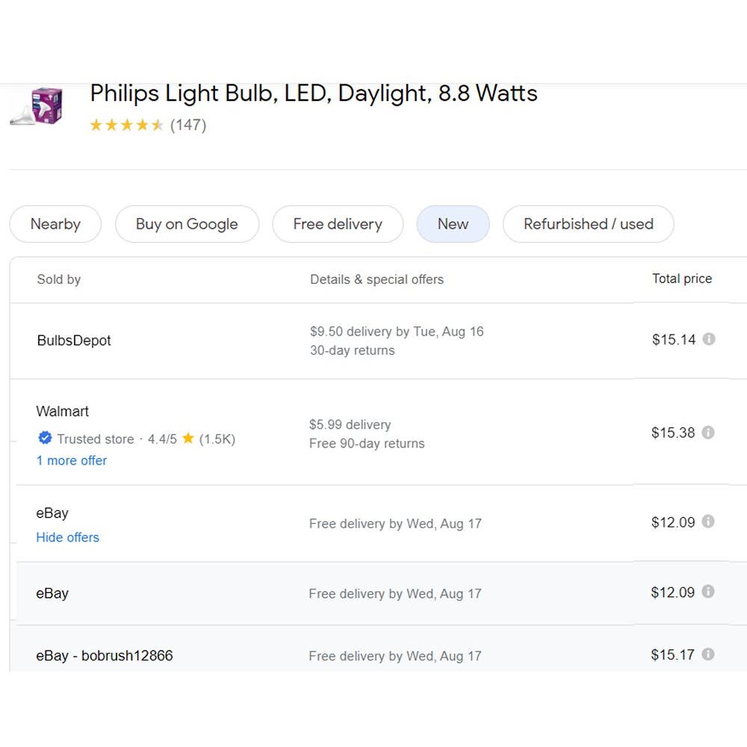Click the Total price column header
Screen dimensions: 747x747
682,279
